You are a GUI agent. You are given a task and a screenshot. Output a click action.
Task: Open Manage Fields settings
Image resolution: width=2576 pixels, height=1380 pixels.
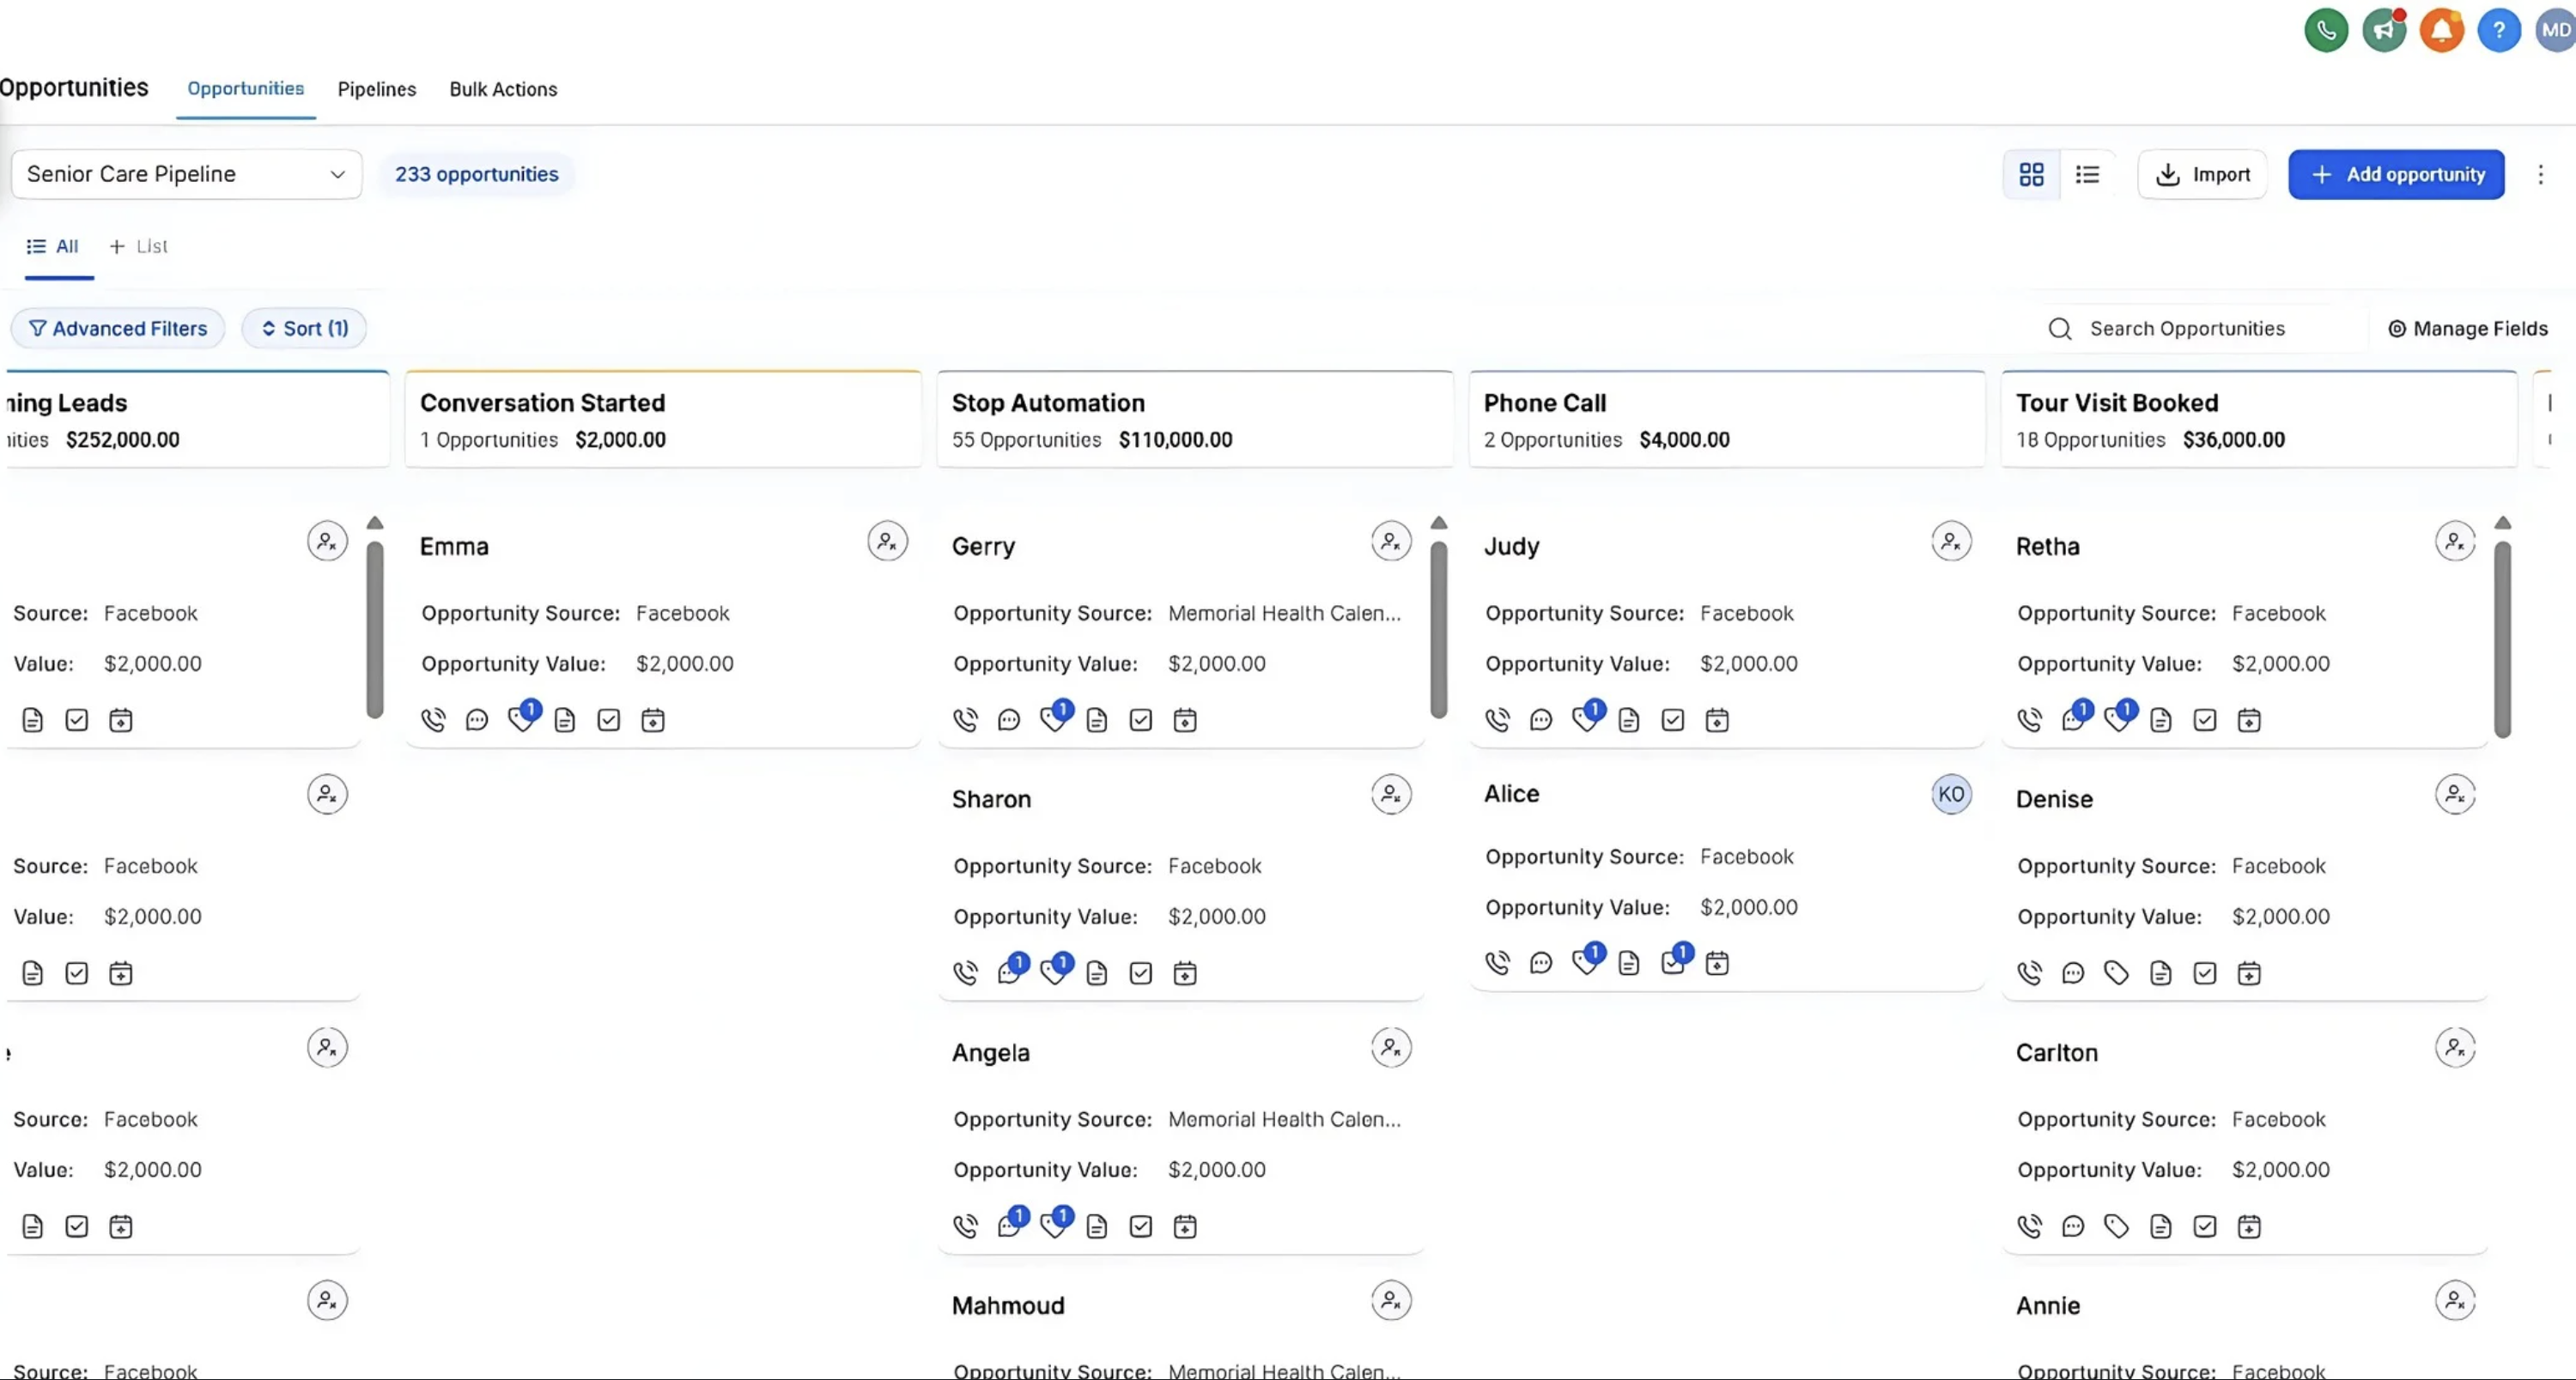tap(2468, 329)
